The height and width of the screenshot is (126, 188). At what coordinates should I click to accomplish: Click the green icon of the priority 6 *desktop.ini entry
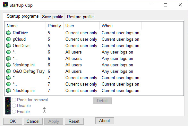[9, 65]
